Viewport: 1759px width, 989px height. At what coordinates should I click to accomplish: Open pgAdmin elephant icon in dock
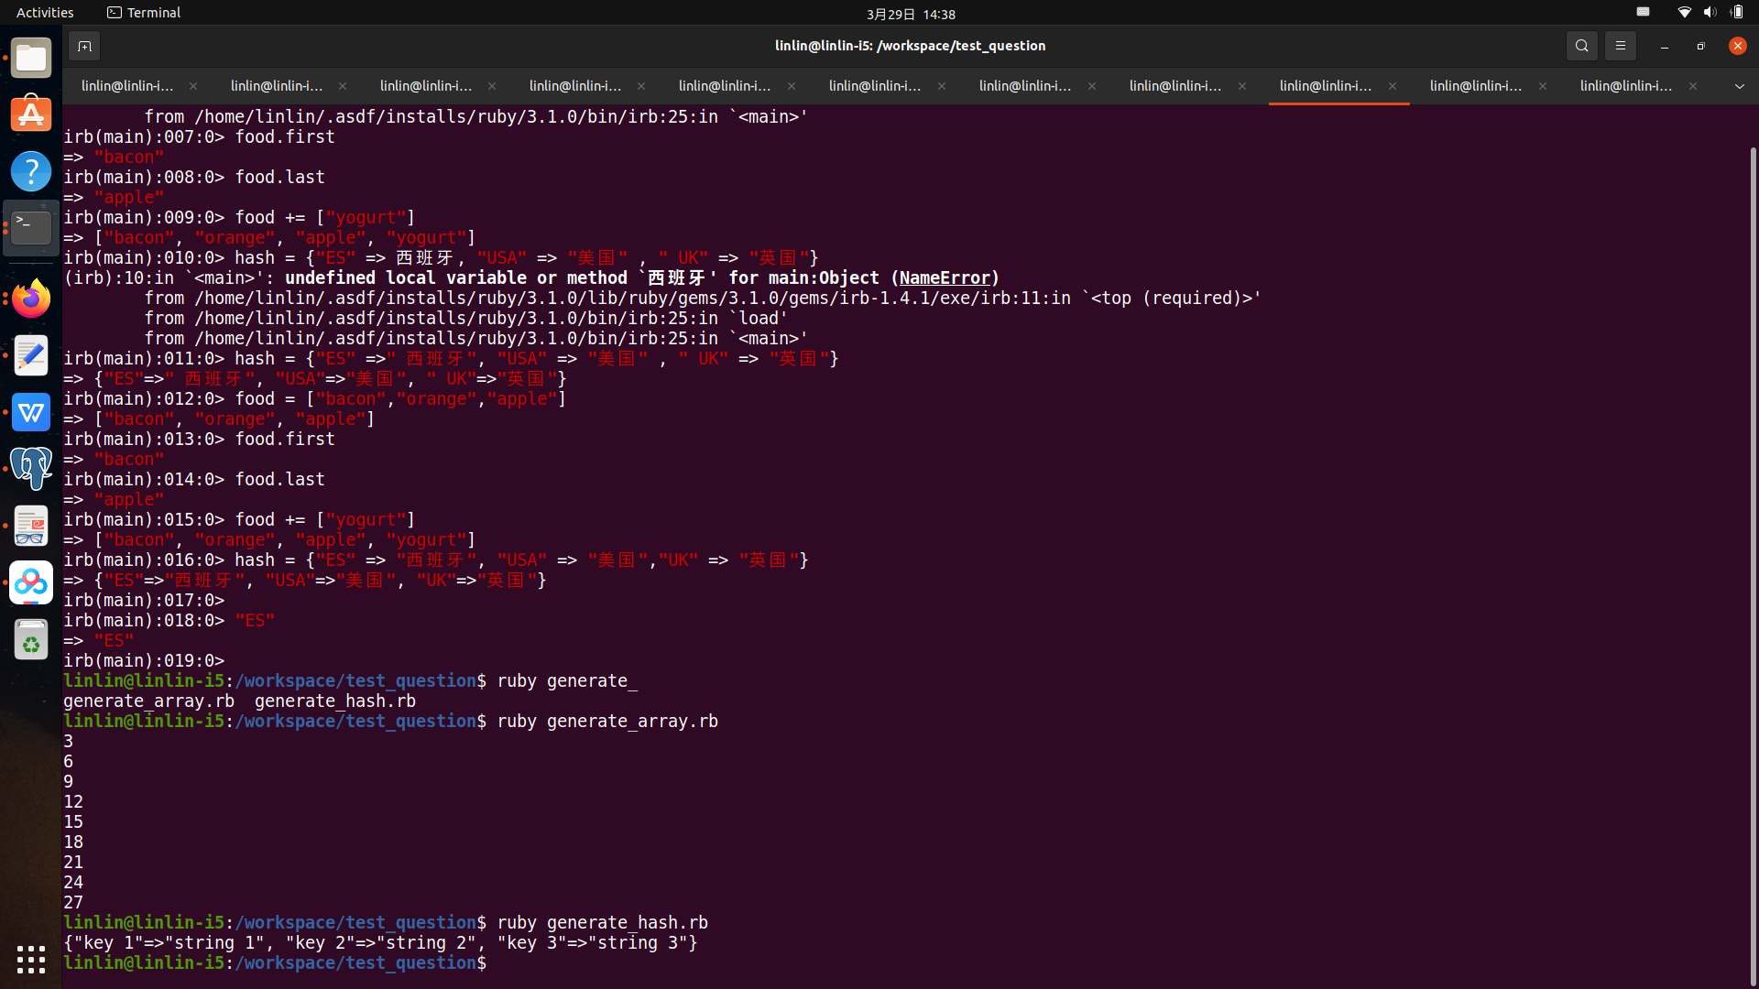click(31, 468)
